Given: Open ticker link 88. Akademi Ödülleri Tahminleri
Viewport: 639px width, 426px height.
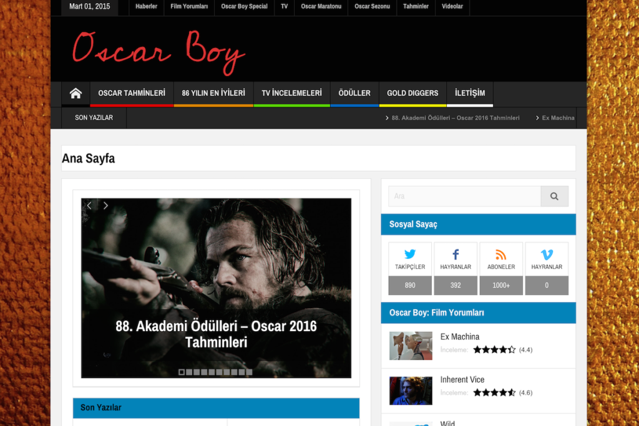Looking at the screenshot, I should tap(455, 118).
